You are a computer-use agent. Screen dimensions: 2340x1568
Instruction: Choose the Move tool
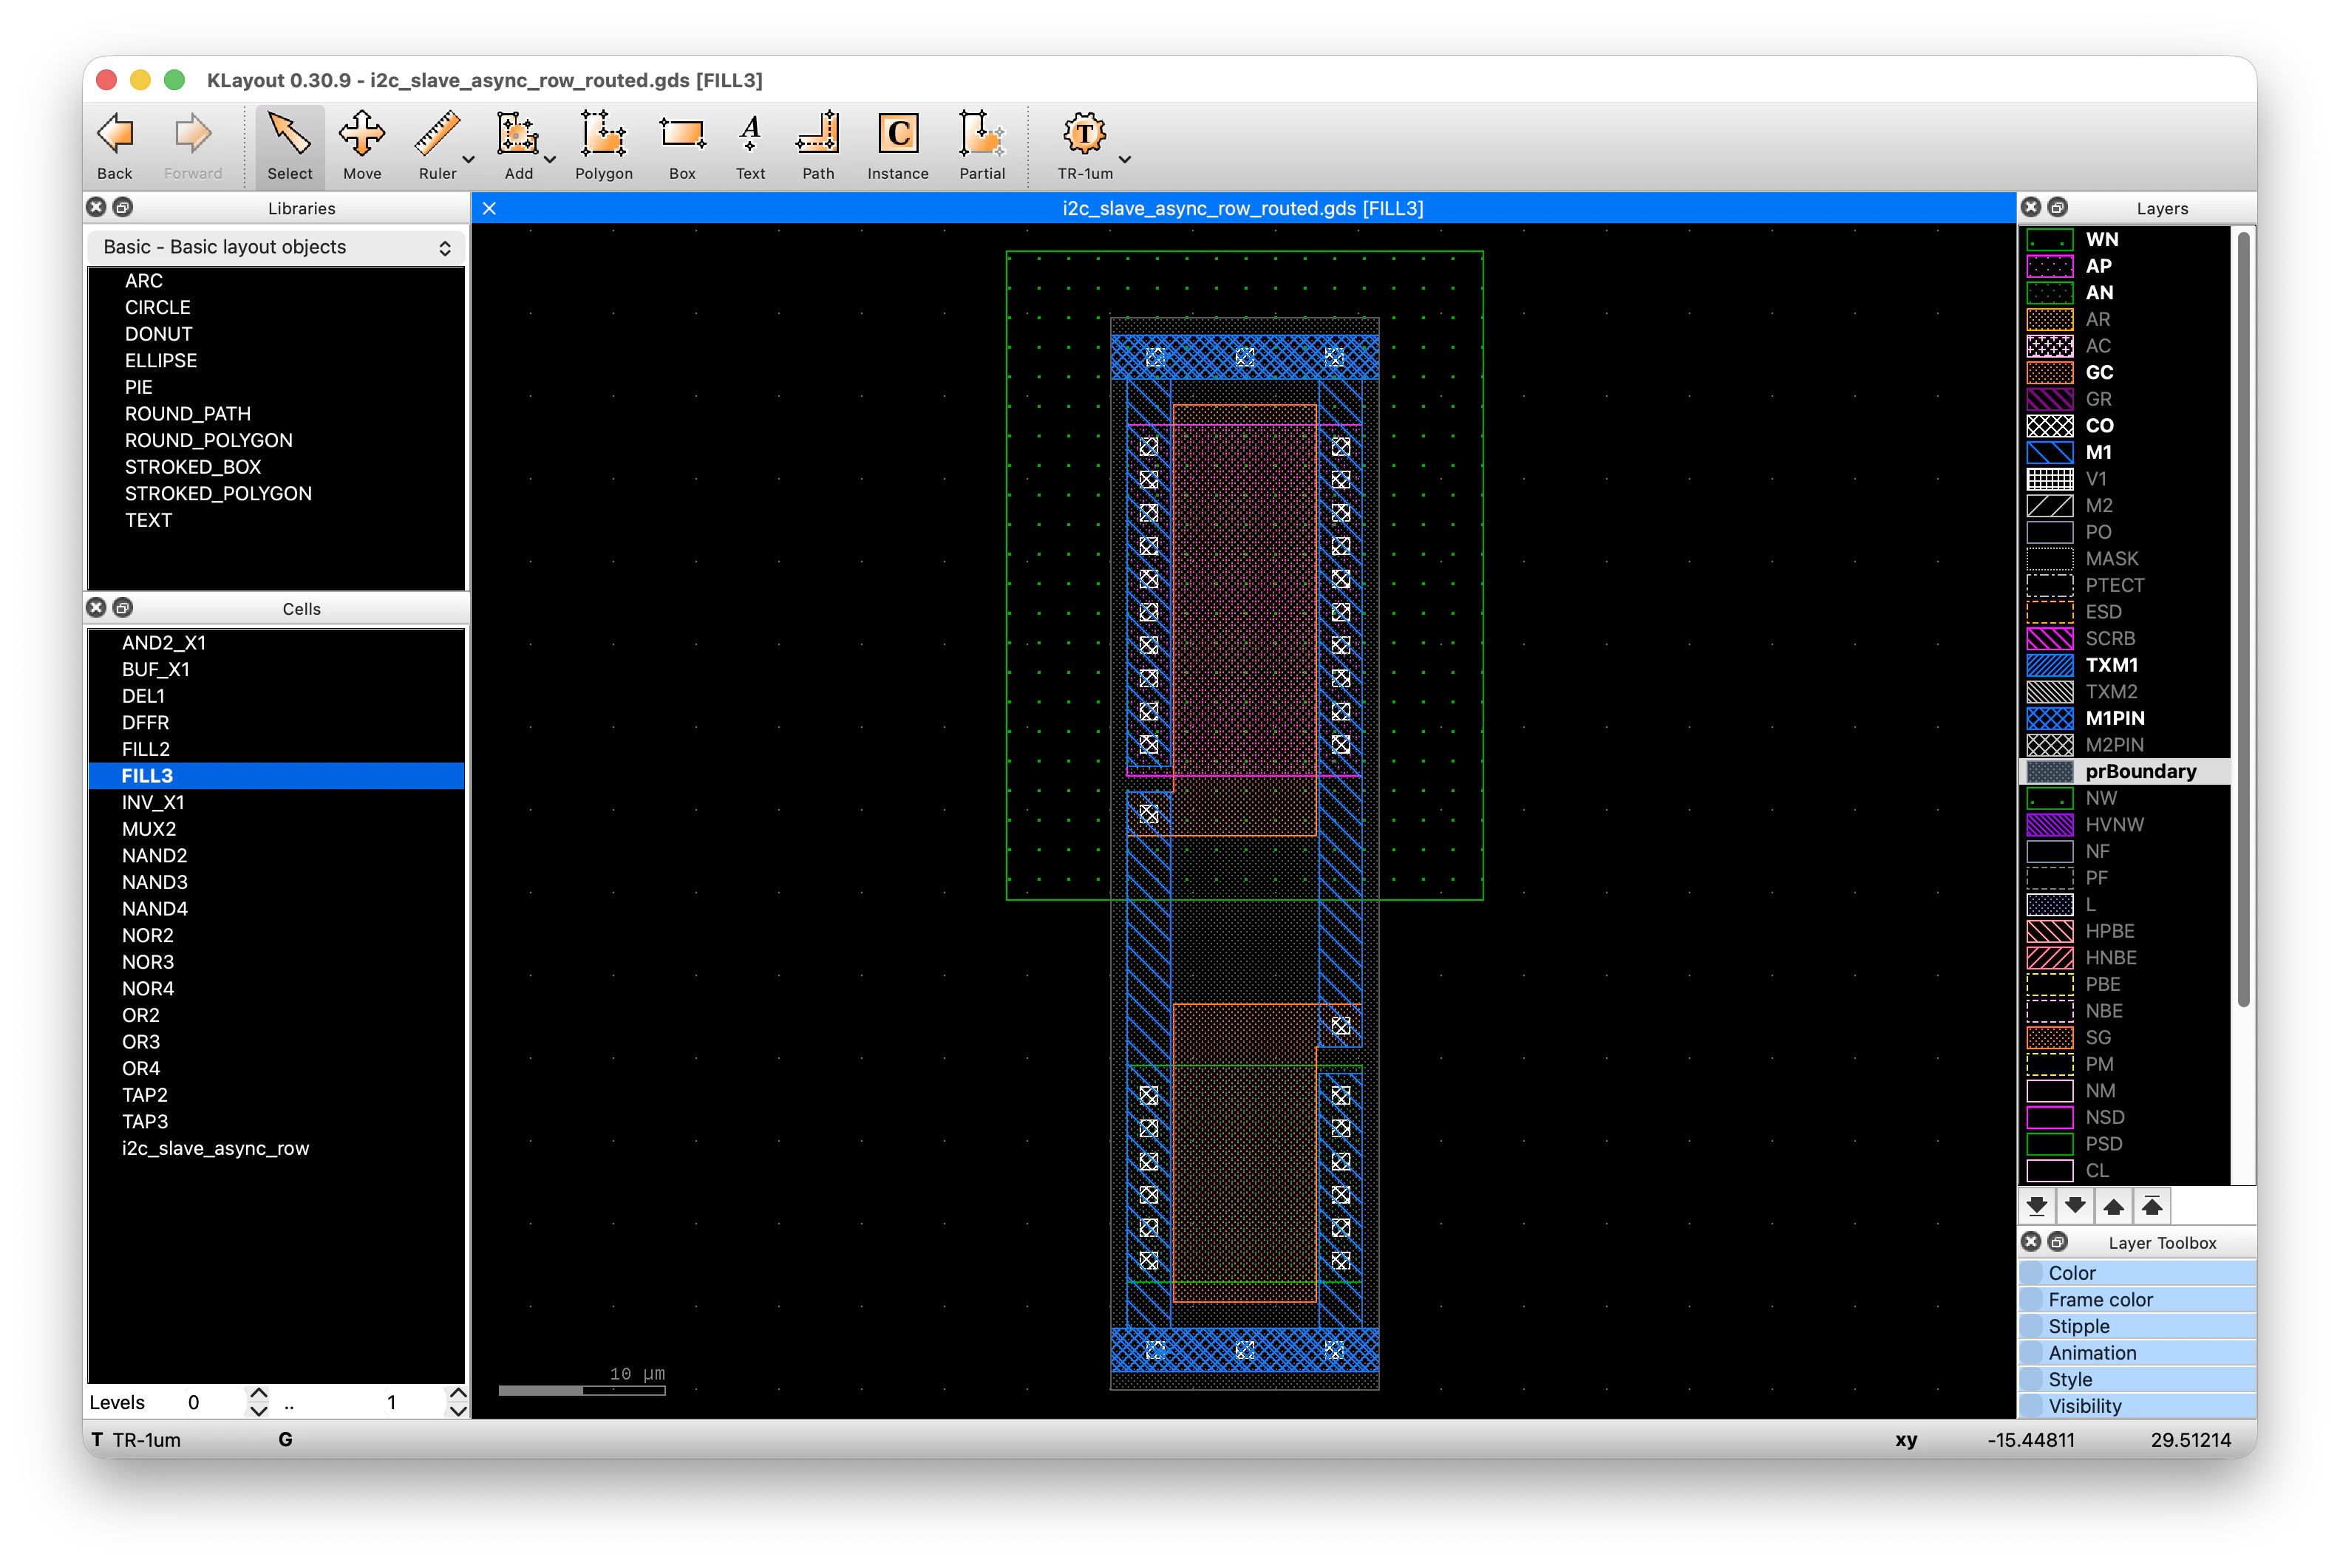click(362, 146)
